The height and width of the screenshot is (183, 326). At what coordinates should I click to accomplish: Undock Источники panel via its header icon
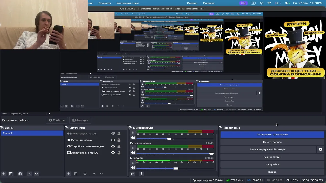click(67, 128)
